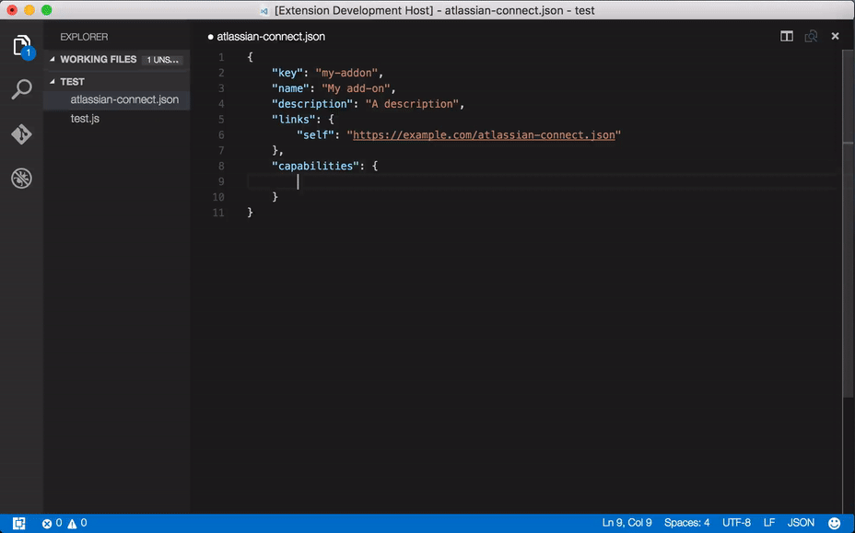Change indentation via Spaces: 4
The height and width of the screenshot is (533, 855).
click(686, 523)
